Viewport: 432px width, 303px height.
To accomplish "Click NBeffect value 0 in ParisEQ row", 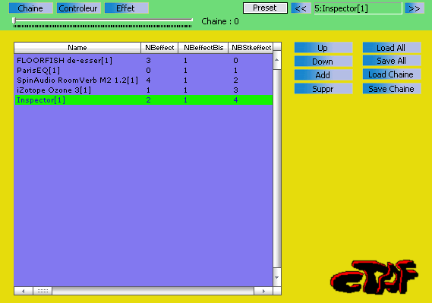I will [148, 70].
